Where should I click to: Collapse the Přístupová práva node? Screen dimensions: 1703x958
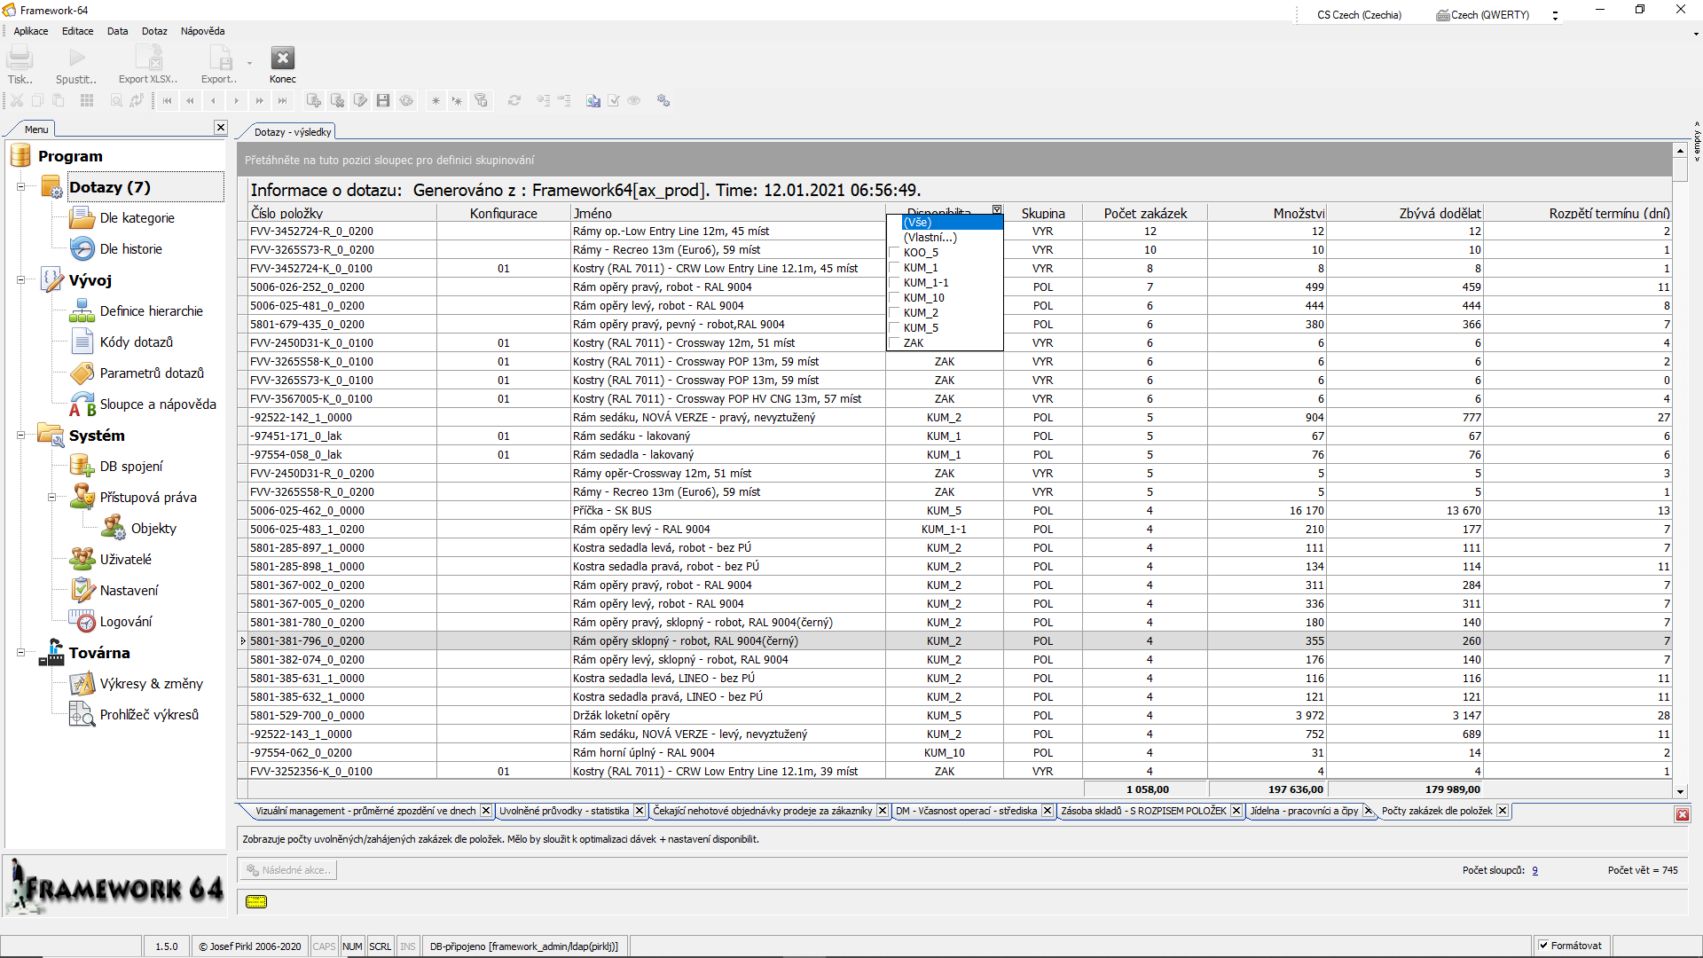tap(51, 498)
